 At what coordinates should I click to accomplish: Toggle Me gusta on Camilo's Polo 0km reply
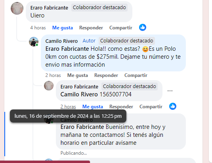pos(78,75)
